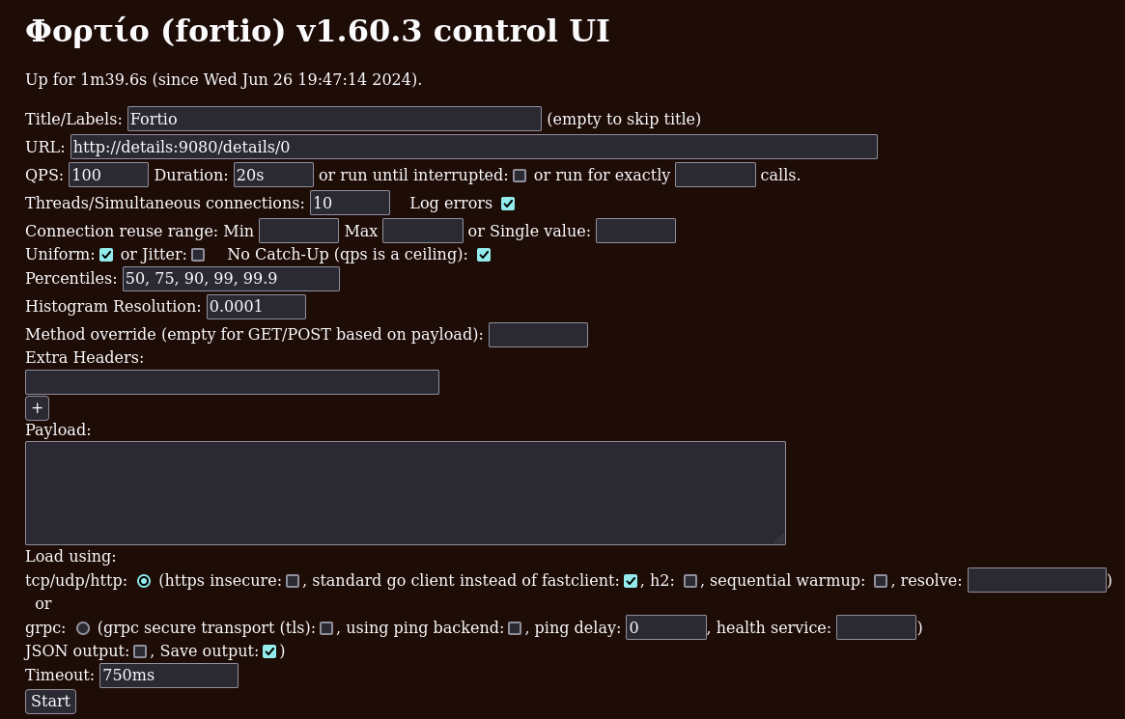
Task: Enable the Jitter checkbox
Action: pos(198,255)
